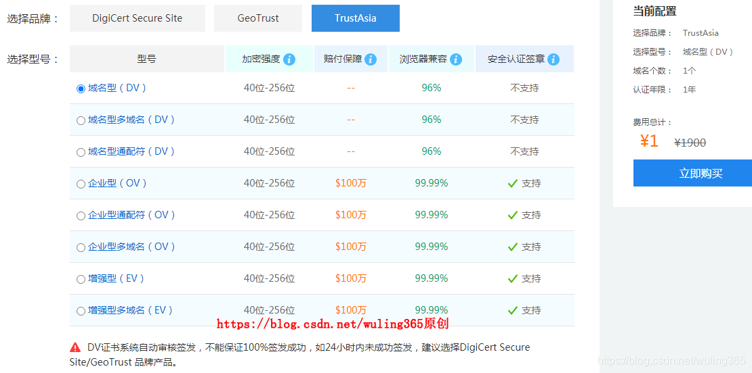Choose DigiCert Secure Site brand
The width and height of the screenshot is (752, 373).
pyautogui.click(x=137, y=18)
